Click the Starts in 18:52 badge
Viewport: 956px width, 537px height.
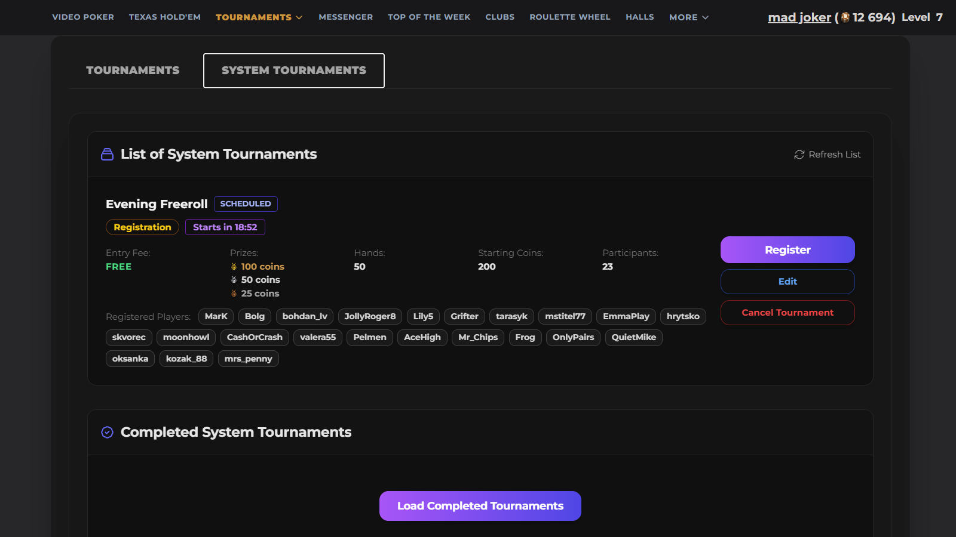225,227
